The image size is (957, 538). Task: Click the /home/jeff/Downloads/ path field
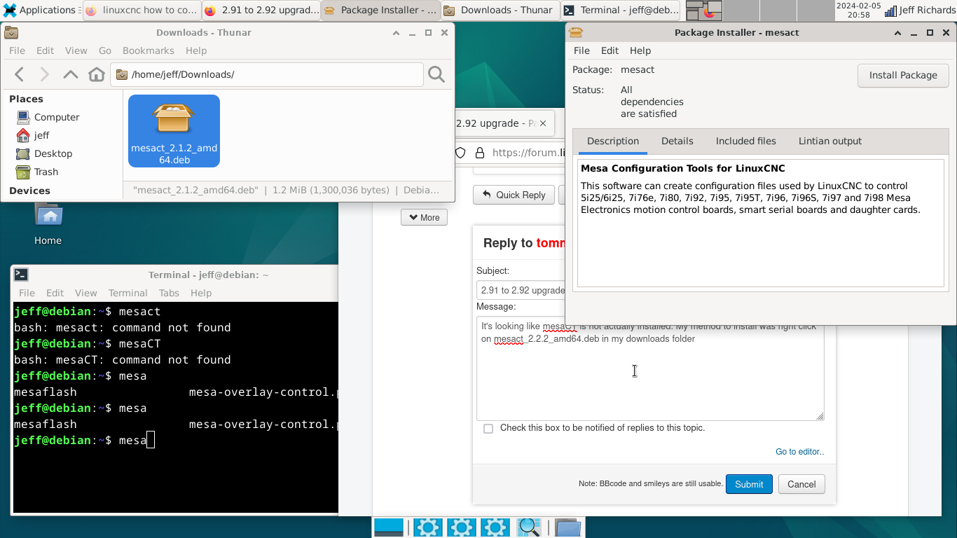pos(266,74)
